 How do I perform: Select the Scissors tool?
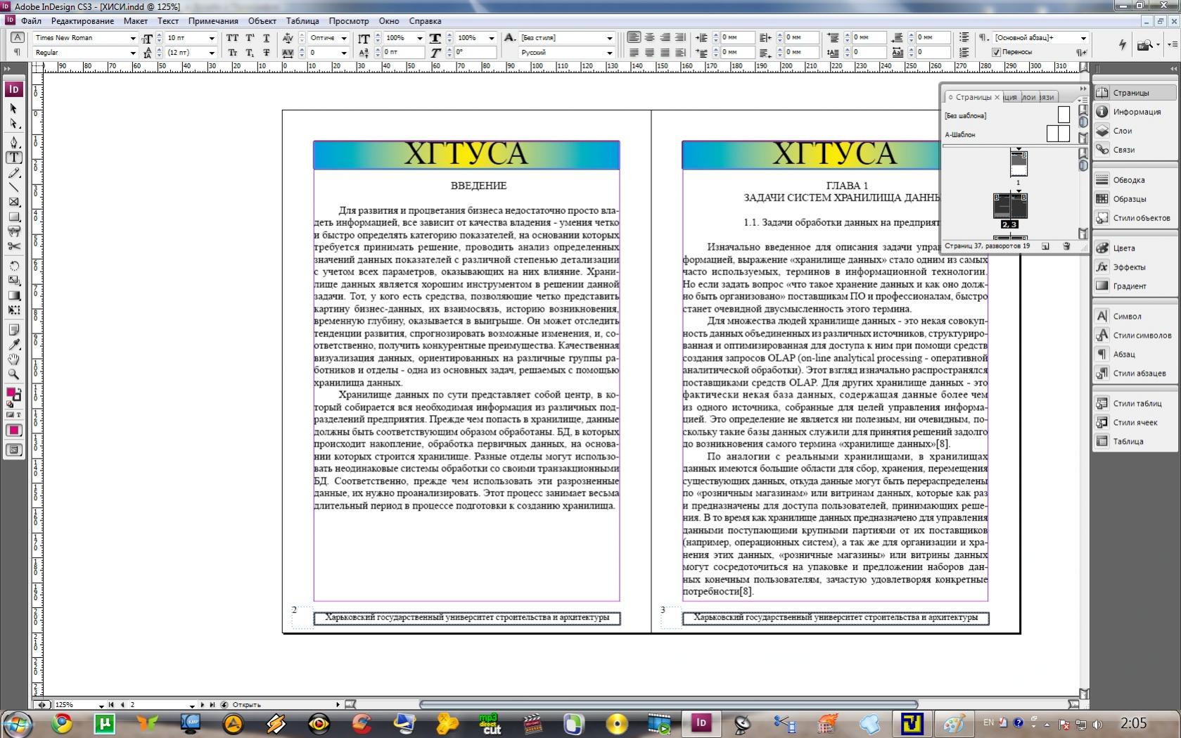(x=13, y=247)
